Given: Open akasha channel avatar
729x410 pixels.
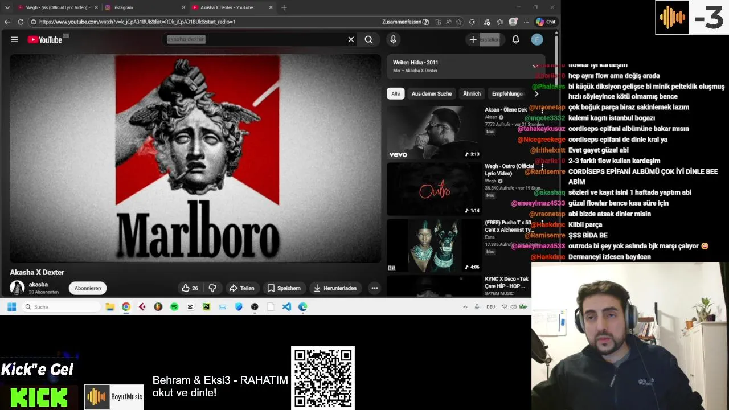Looking at the screenshot, I should pos(17,288).
